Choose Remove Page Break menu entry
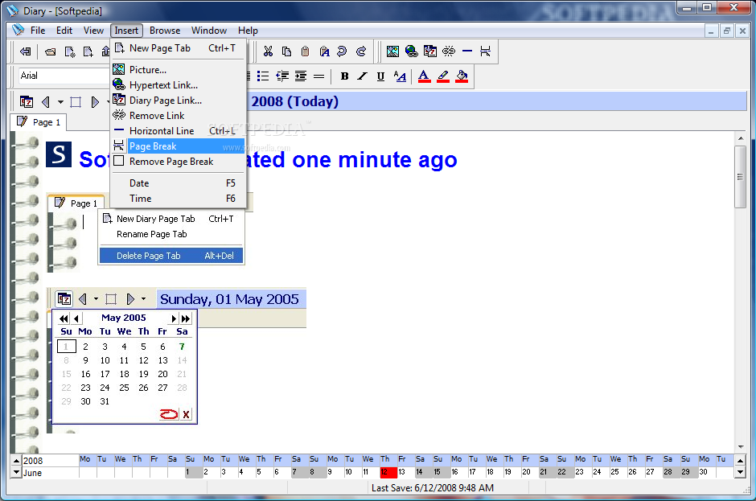 click(179, 162)
